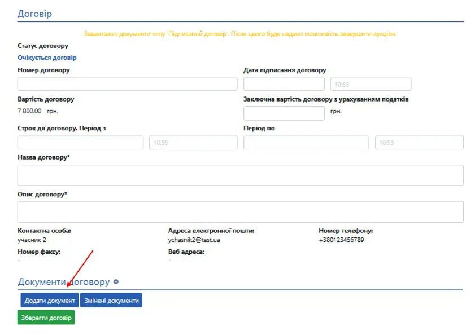
Task: Select the Період з time field
Action: [193, 143]
